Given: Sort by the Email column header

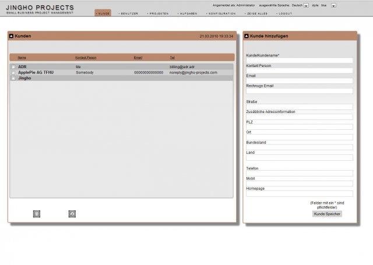Looking at the screenshot, I should click(x=138, y=58).
